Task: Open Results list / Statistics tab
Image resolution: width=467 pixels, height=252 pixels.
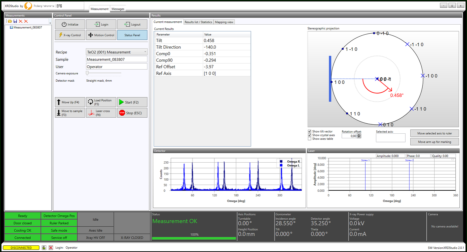Action: (x=198, y=22)
